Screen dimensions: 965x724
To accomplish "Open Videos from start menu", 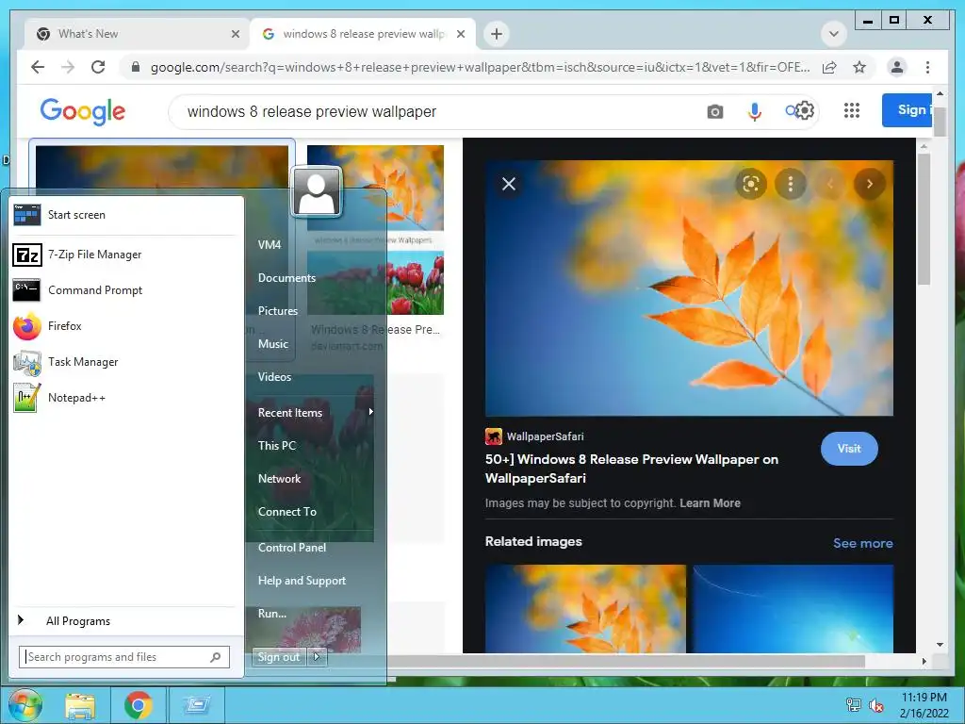I will 274,377.
